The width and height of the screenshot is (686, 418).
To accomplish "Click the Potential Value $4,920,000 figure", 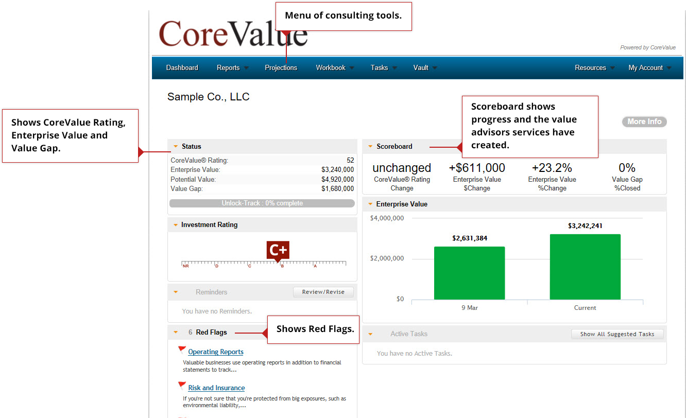I will 337,180.
